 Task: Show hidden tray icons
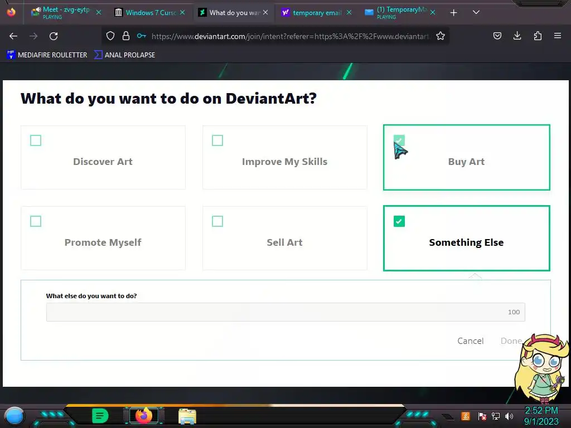pos(448,417)
